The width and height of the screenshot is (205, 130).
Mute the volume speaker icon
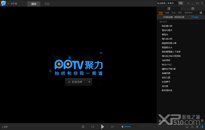pos(123,127)
